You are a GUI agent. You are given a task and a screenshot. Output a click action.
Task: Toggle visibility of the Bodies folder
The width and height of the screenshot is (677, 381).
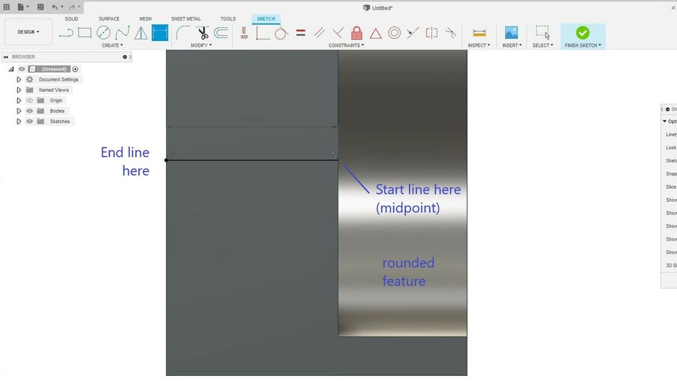[30, 111]
